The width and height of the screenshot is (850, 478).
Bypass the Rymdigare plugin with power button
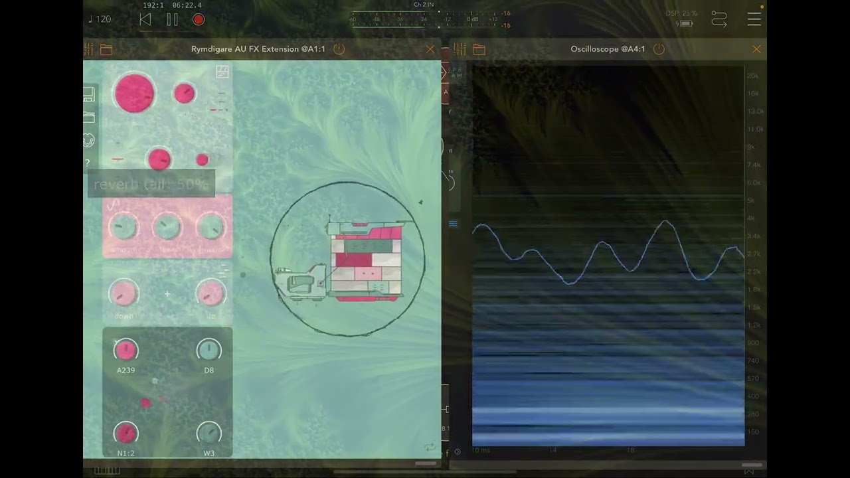[x=339, y=49]
